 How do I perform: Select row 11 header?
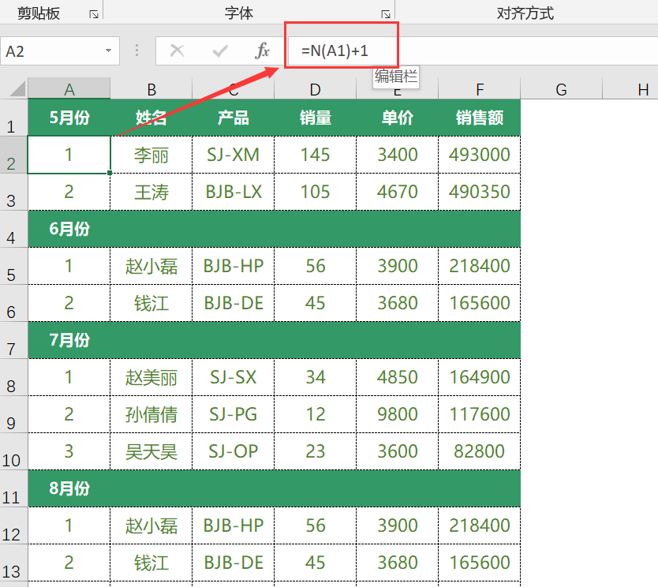(x=13, y=488)
